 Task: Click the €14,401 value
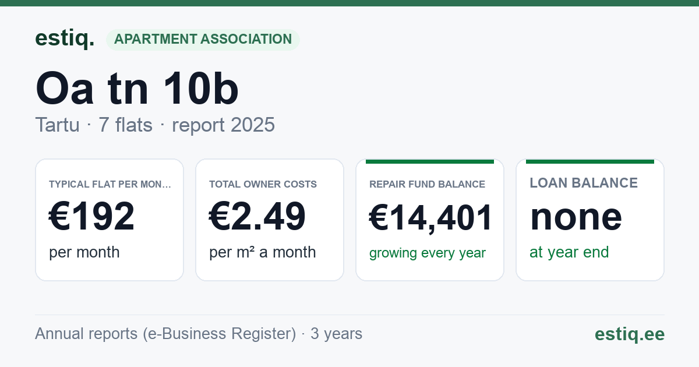coord(431,217)
